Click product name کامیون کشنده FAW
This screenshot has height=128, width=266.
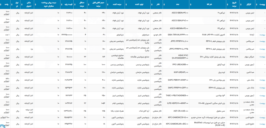[214, 35]
